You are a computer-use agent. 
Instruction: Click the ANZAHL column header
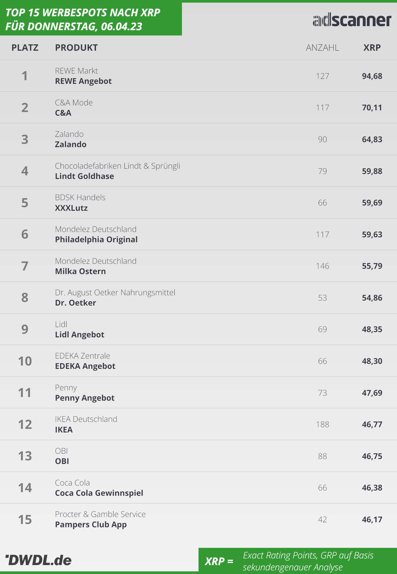[x=322, y=48]
